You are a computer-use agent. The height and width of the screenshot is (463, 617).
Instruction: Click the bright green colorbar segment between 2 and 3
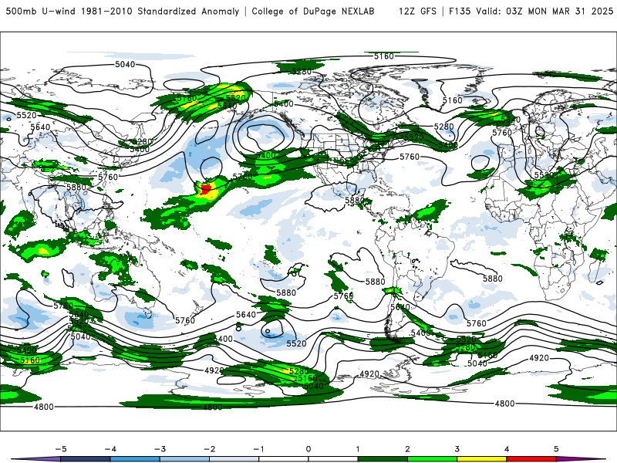point(433,459)
